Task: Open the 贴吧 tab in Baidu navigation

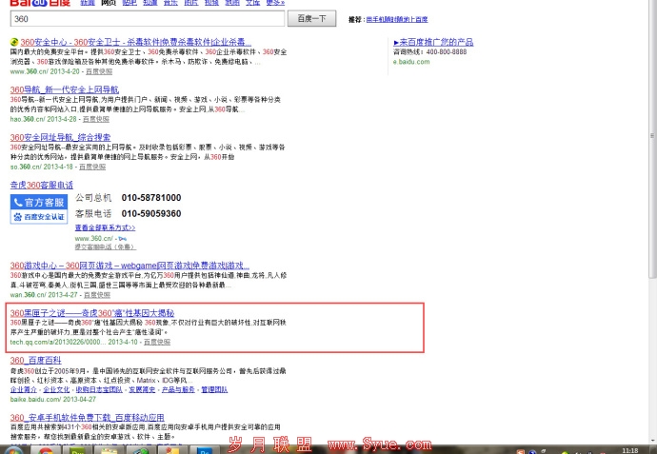Action: coord(129,3)
